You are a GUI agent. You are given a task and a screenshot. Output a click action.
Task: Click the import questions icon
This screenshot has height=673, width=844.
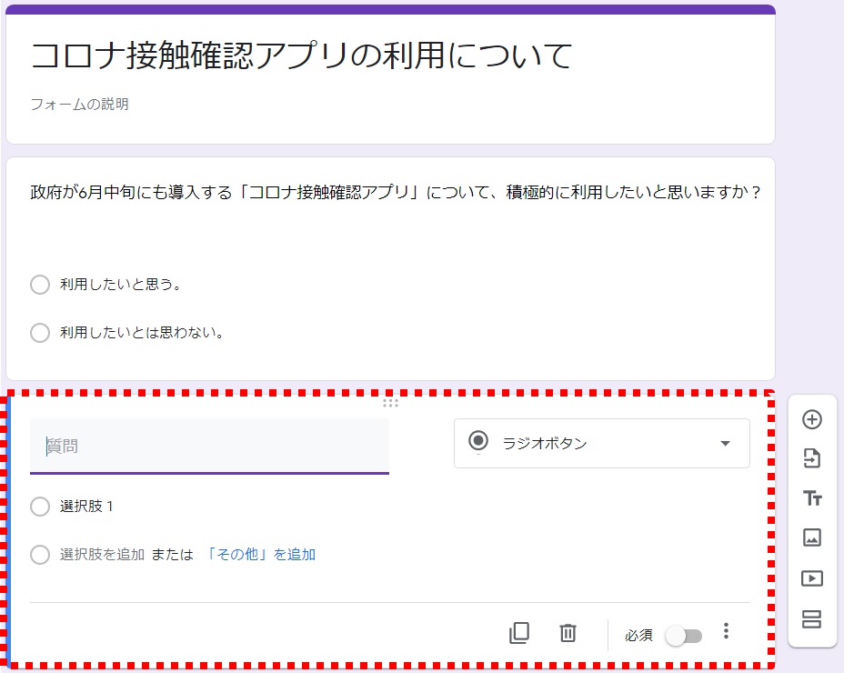[812, 459]
